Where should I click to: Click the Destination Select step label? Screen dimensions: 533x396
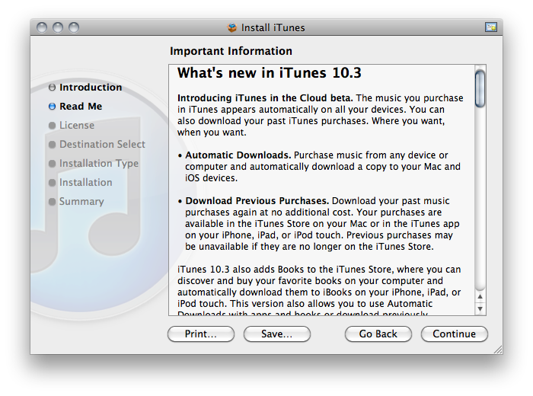102,145
